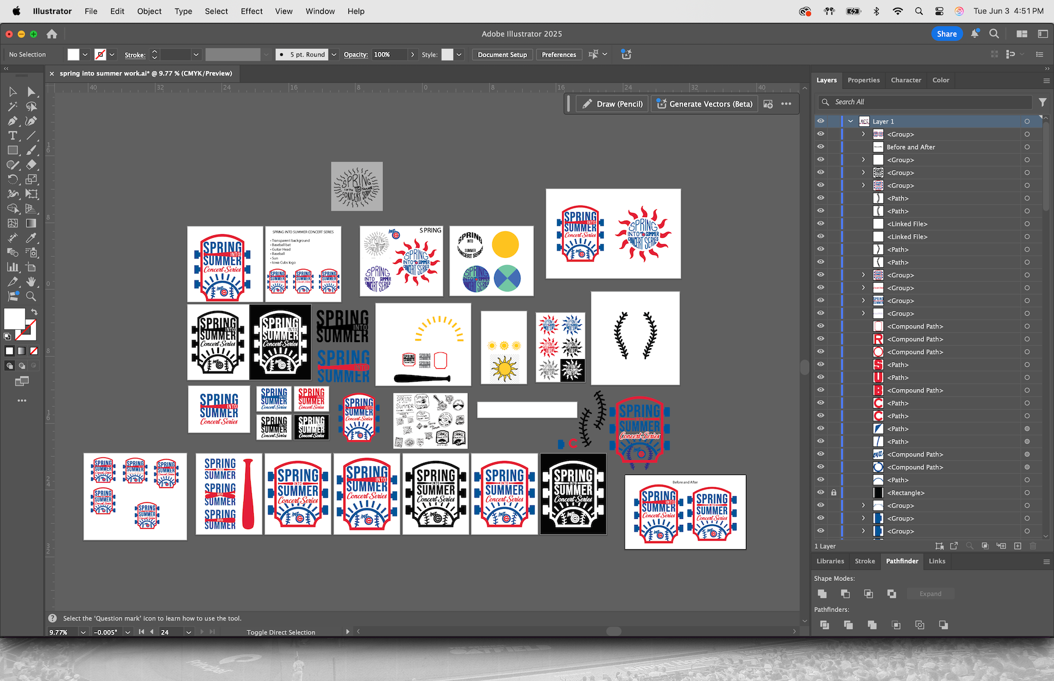Select the Direct Selection tool

coord(31,92)
